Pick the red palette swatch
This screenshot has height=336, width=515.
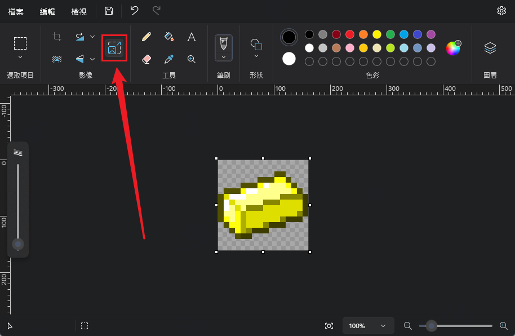point(350,34)
